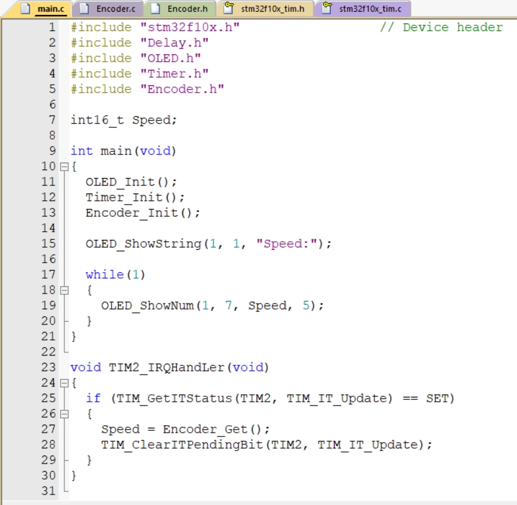Collapse the while loop block at line 18
The image size is (517, 505).
coord(64,291)
